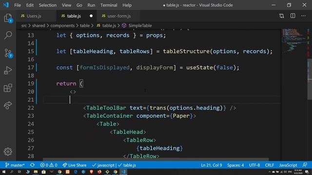Click the useState call on line 17
312x175 pixels.
coord(199,68)
